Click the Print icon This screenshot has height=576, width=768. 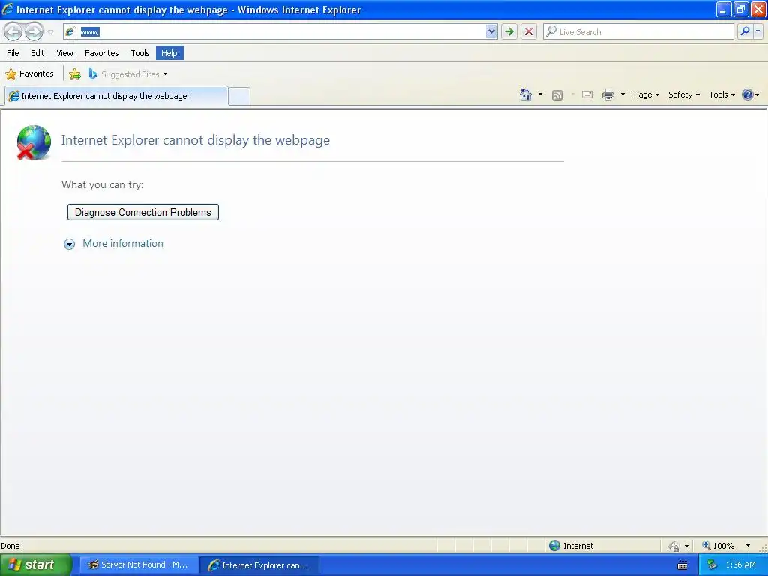click(x=607, y=94)
